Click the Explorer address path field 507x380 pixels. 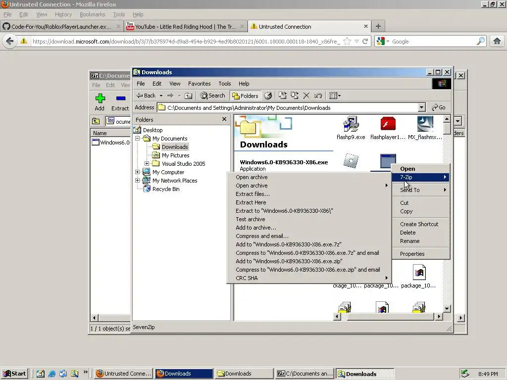click(x=288, y=107)
